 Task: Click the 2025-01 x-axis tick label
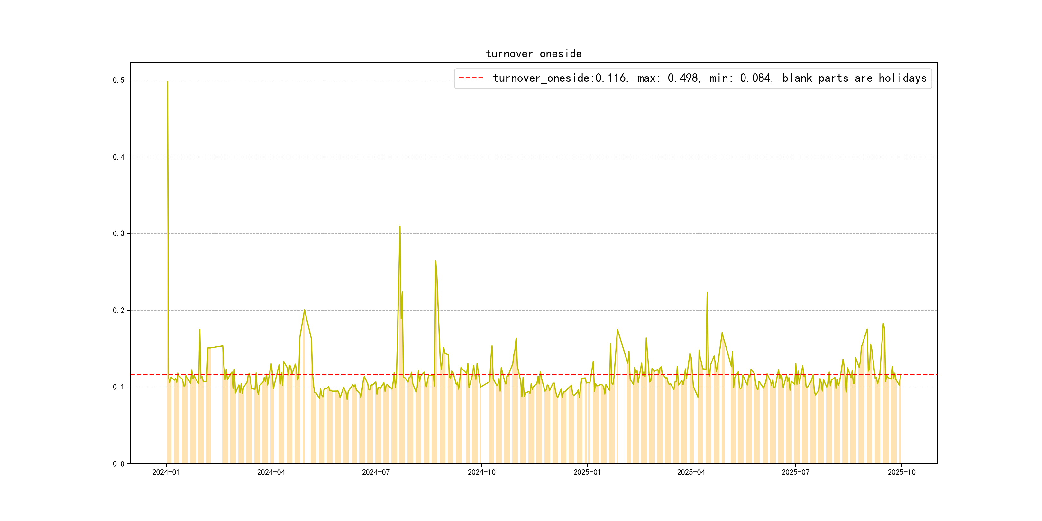point(587,472)
